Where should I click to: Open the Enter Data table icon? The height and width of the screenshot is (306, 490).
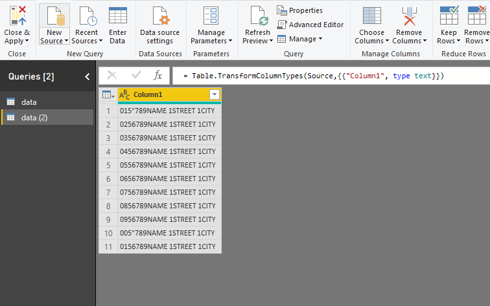click(118, 16)
